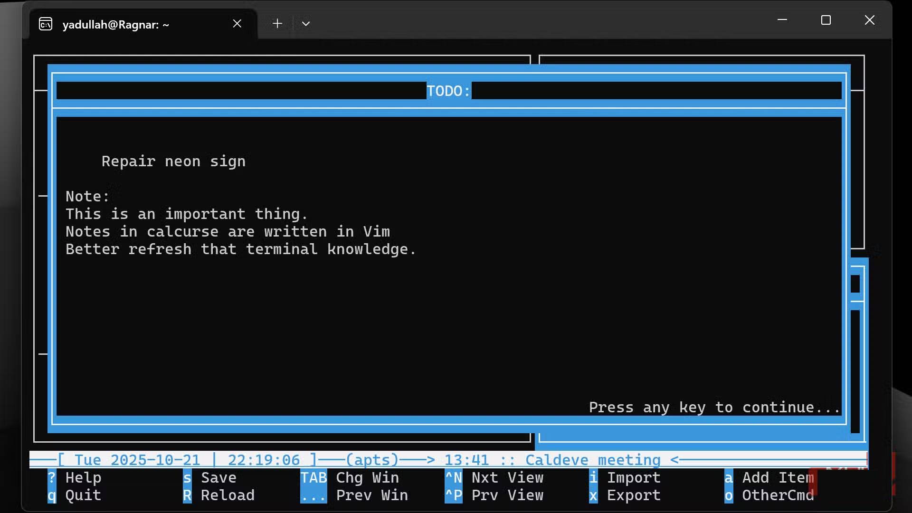The height and width of the screenshot is (513, 912).
Task: Activate the Reload command
Action: point(227,495)
